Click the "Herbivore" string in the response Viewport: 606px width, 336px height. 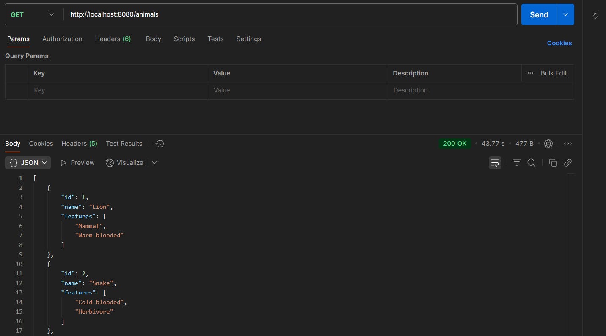click(x=94, y=311)
